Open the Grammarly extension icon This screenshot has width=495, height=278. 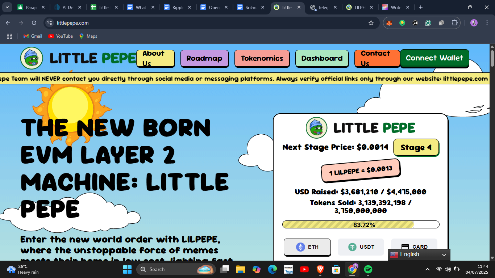[x=428, y=23]
